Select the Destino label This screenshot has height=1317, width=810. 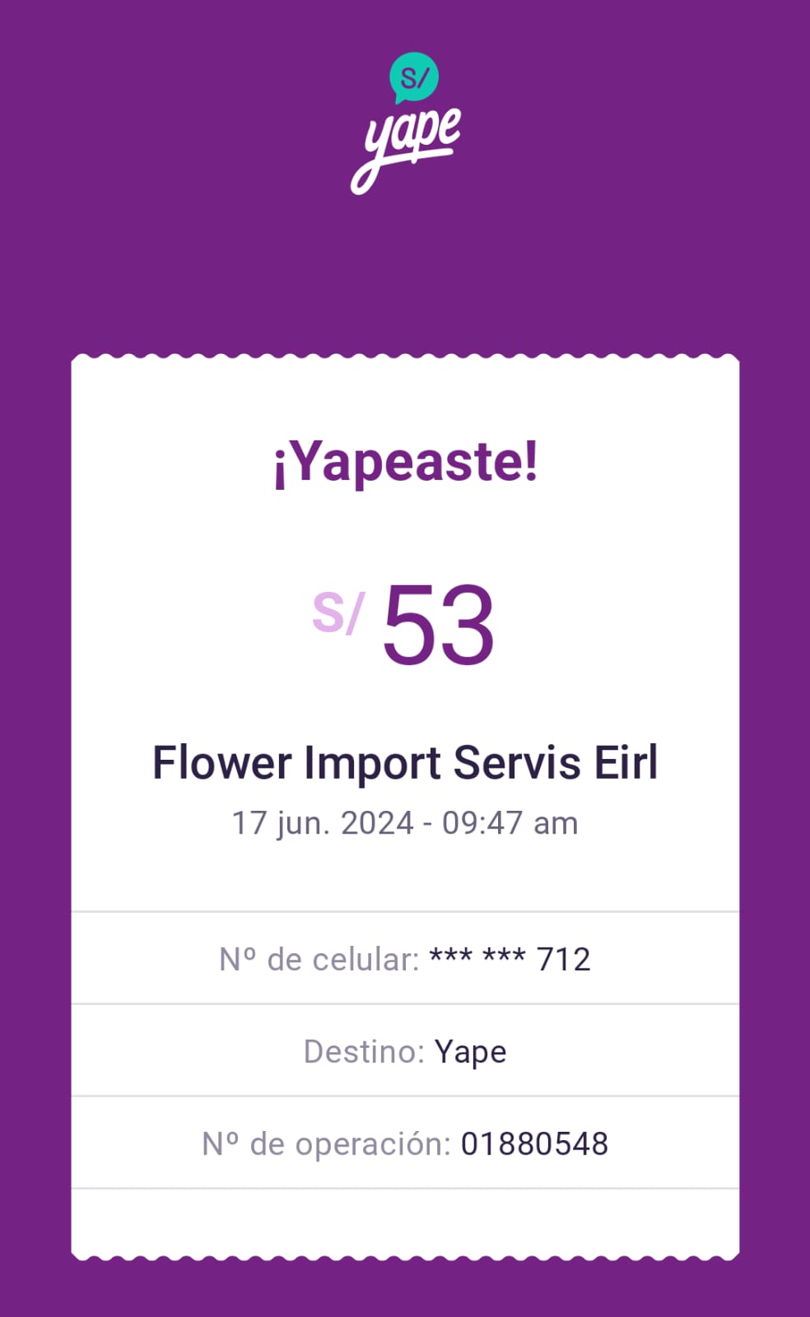tap(363, 1051)
